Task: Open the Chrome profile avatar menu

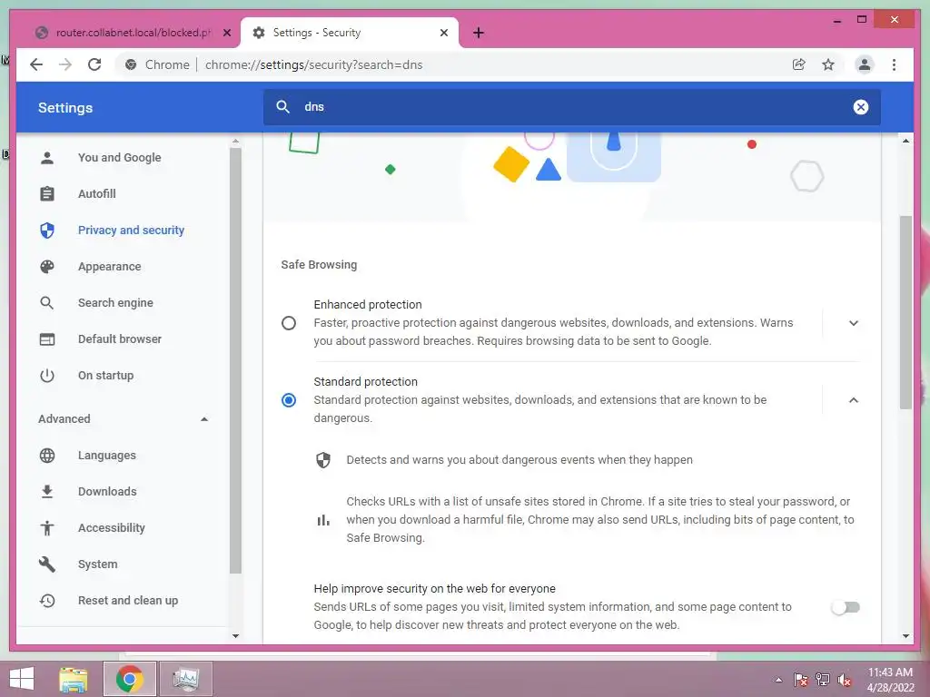Action: coord(865,64)
